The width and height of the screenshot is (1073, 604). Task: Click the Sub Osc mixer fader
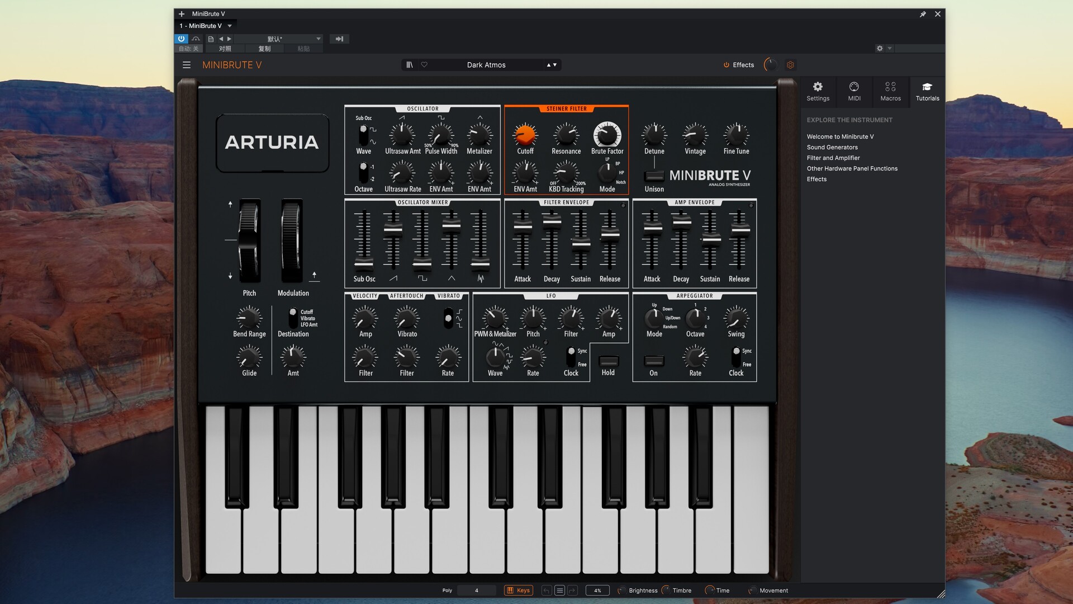[364, 263]
